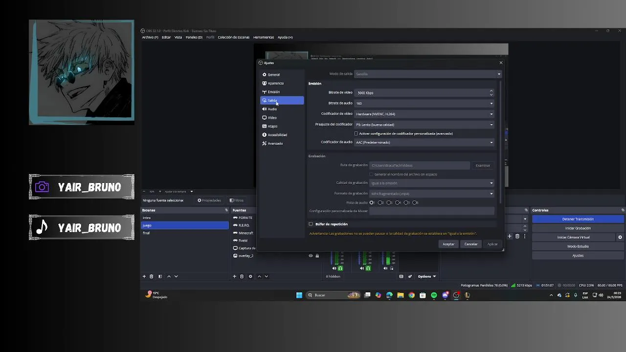Click the Ruta de grabación path field
Screen dimensions: 626x352
pyautogui.click(x=420, y=165)
